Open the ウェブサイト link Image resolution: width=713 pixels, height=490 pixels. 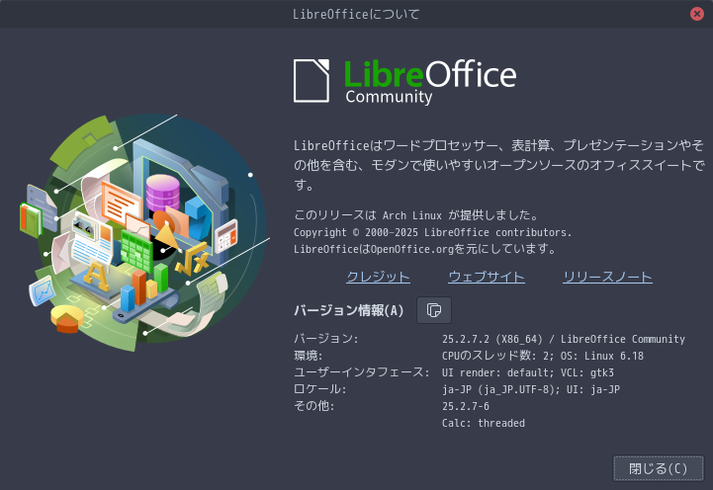(486, 277)
